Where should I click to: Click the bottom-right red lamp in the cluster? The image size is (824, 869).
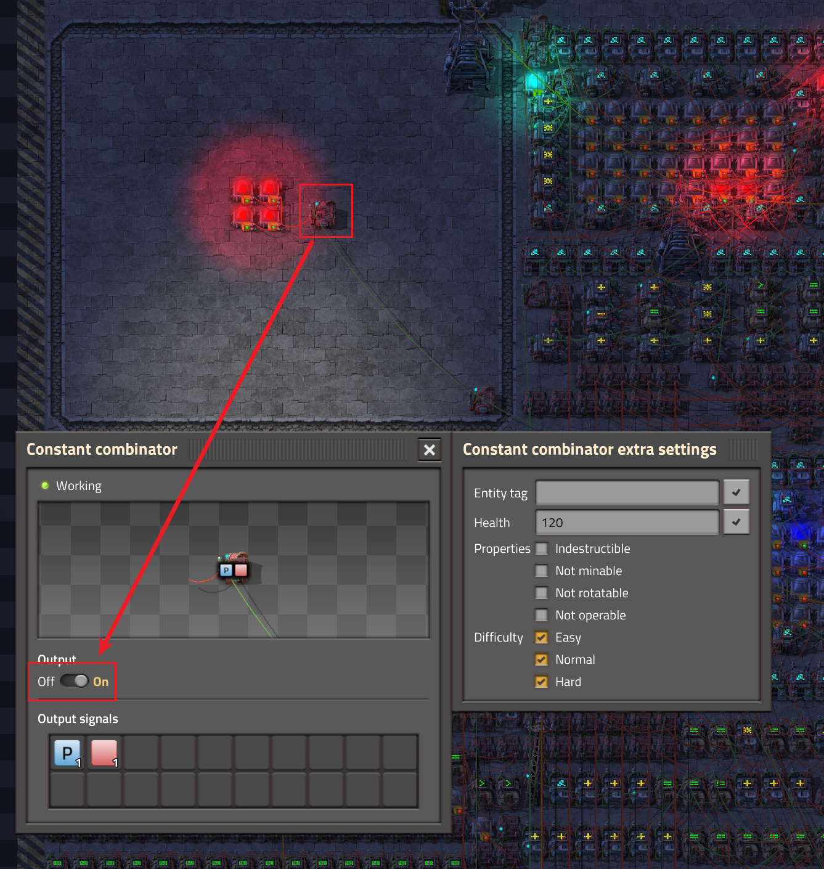(270, 217)
